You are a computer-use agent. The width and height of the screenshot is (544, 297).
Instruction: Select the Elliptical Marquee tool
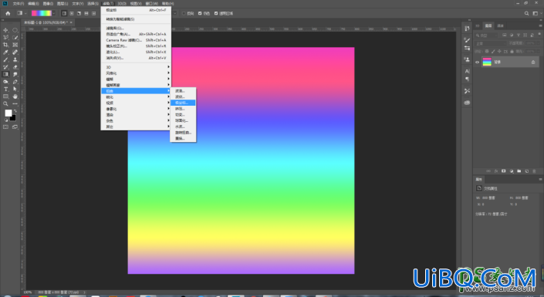tap(15, 30)
